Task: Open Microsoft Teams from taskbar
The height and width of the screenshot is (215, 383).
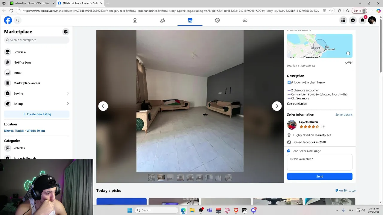Action: (x=209, y=210)
